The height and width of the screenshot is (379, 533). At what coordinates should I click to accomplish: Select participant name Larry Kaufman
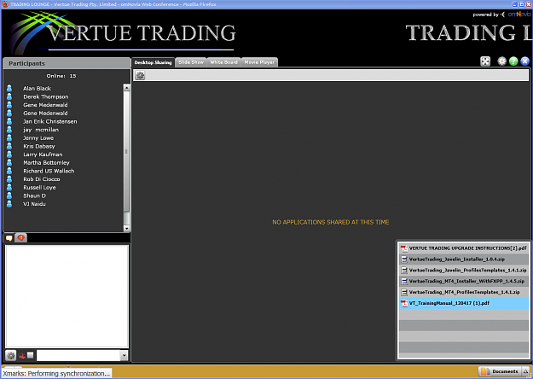43,155
